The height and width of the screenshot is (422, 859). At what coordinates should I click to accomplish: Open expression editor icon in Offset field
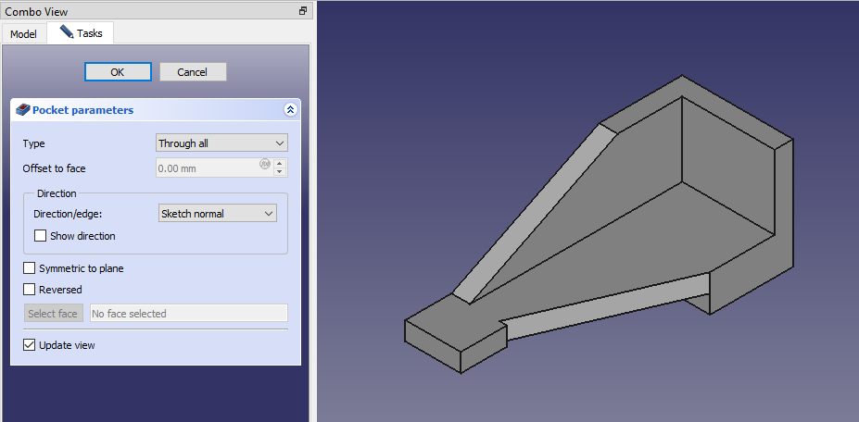click(265, 165)
